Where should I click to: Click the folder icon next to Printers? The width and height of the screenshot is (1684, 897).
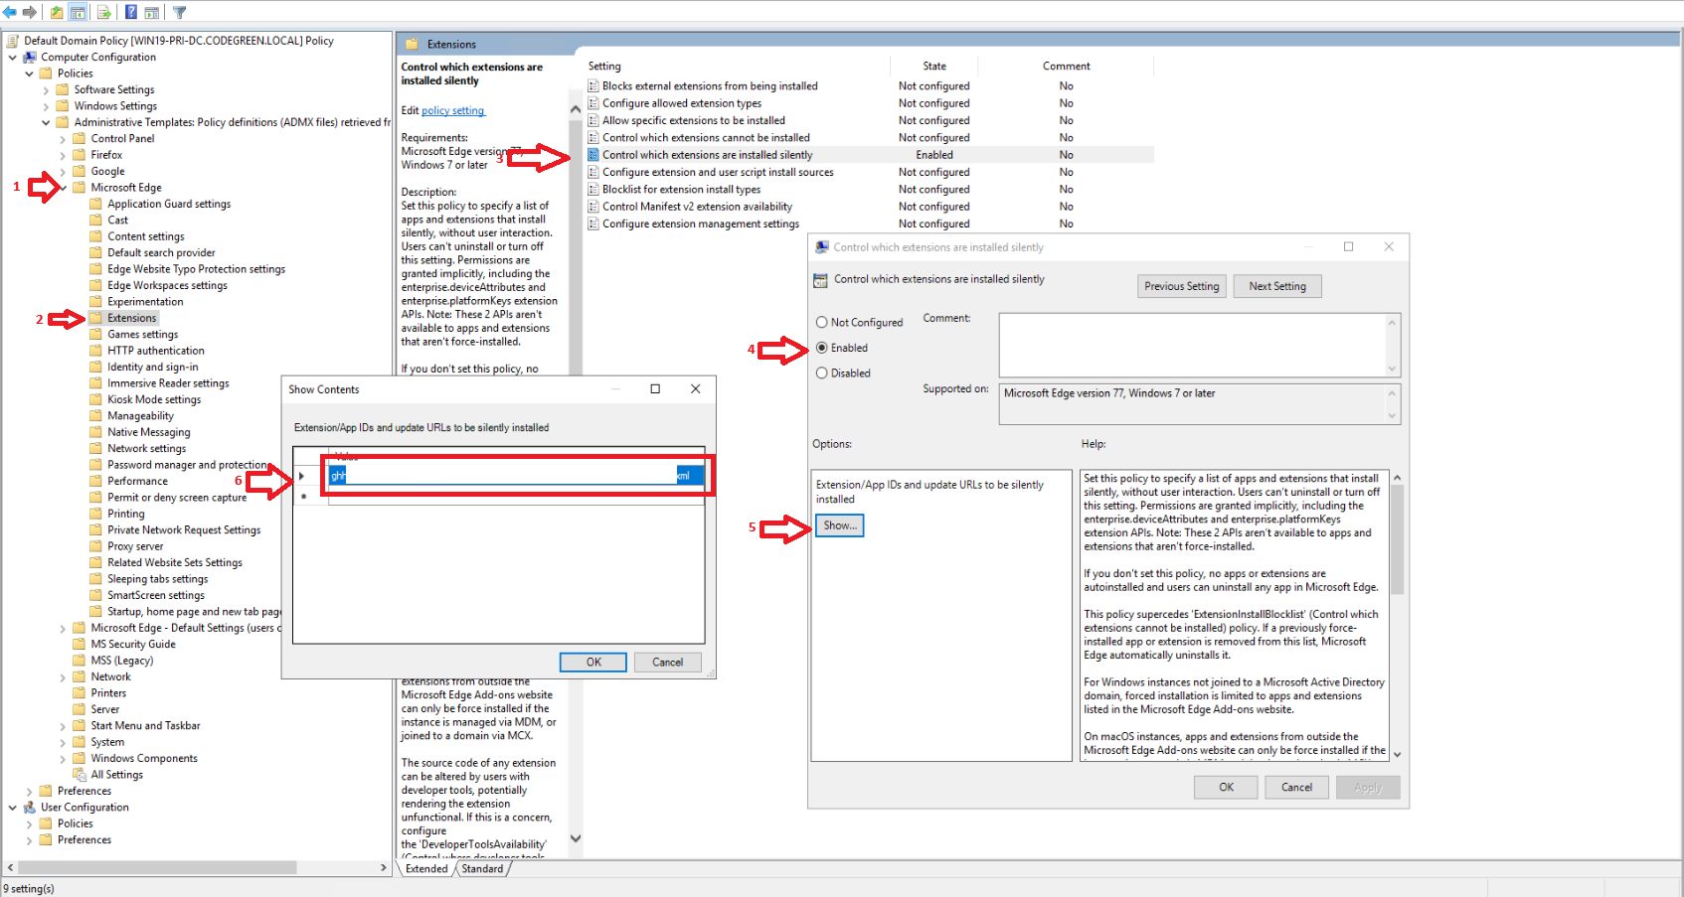[x=80, y=693]
